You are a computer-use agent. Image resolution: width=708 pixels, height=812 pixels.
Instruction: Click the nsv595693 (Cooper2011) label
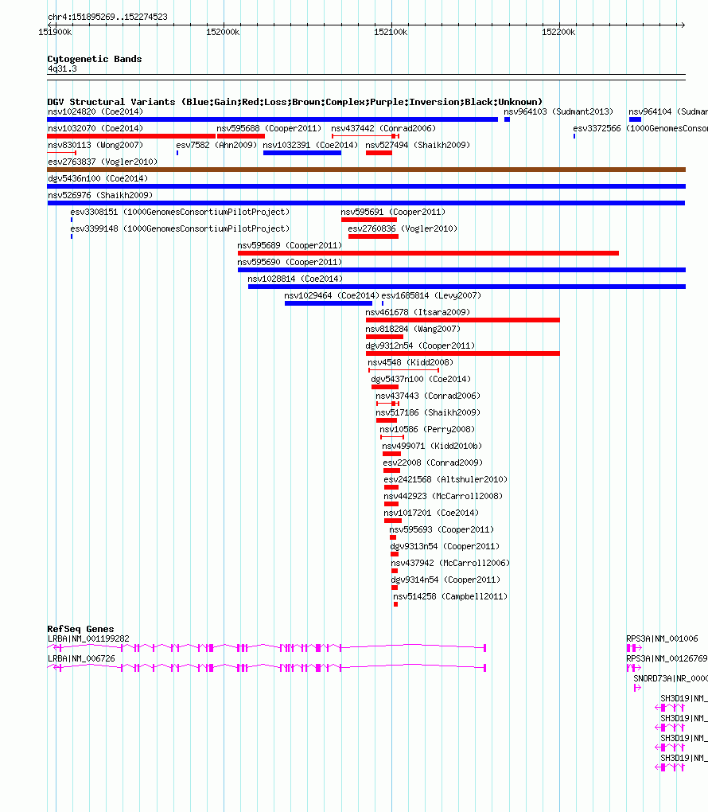(x=442, y=529)
